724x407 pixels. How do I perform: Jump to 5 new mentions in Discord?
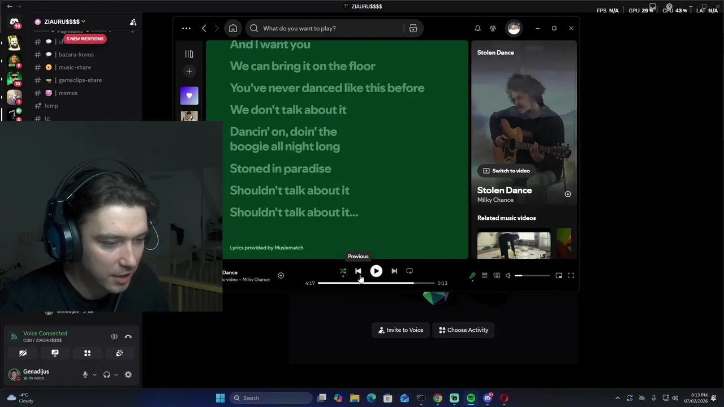pos(85,39)
